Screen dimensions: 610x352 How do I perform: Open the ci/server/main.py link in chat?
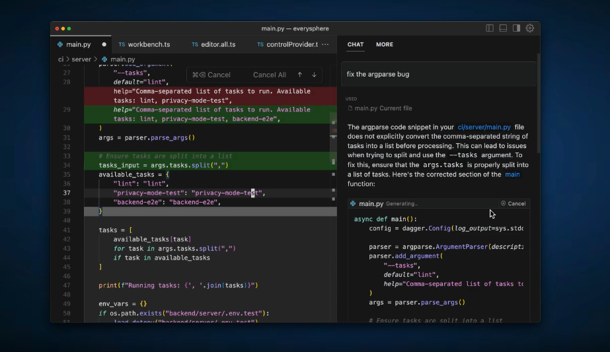point(484,127)
